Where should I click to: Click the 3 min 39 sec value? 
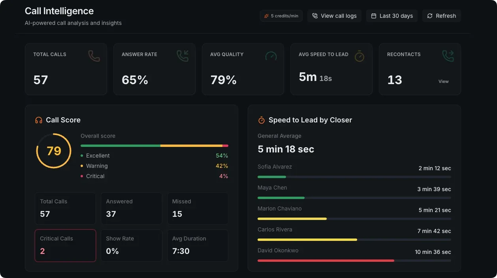coord(434,189)
